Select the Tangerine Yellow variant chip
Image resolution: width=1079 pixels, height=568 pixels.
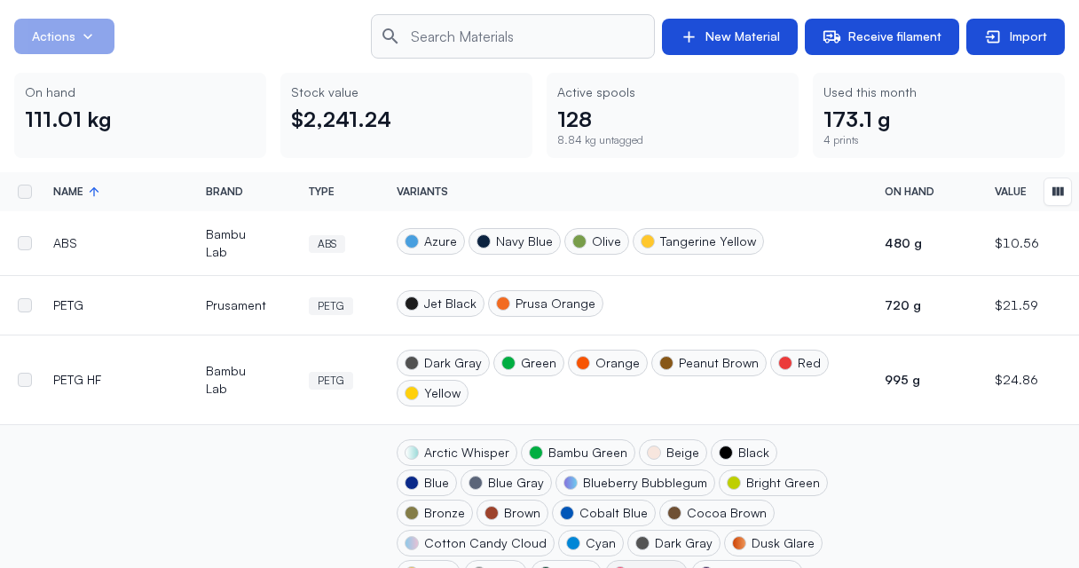pyautogui.click(x=698, y=241)
